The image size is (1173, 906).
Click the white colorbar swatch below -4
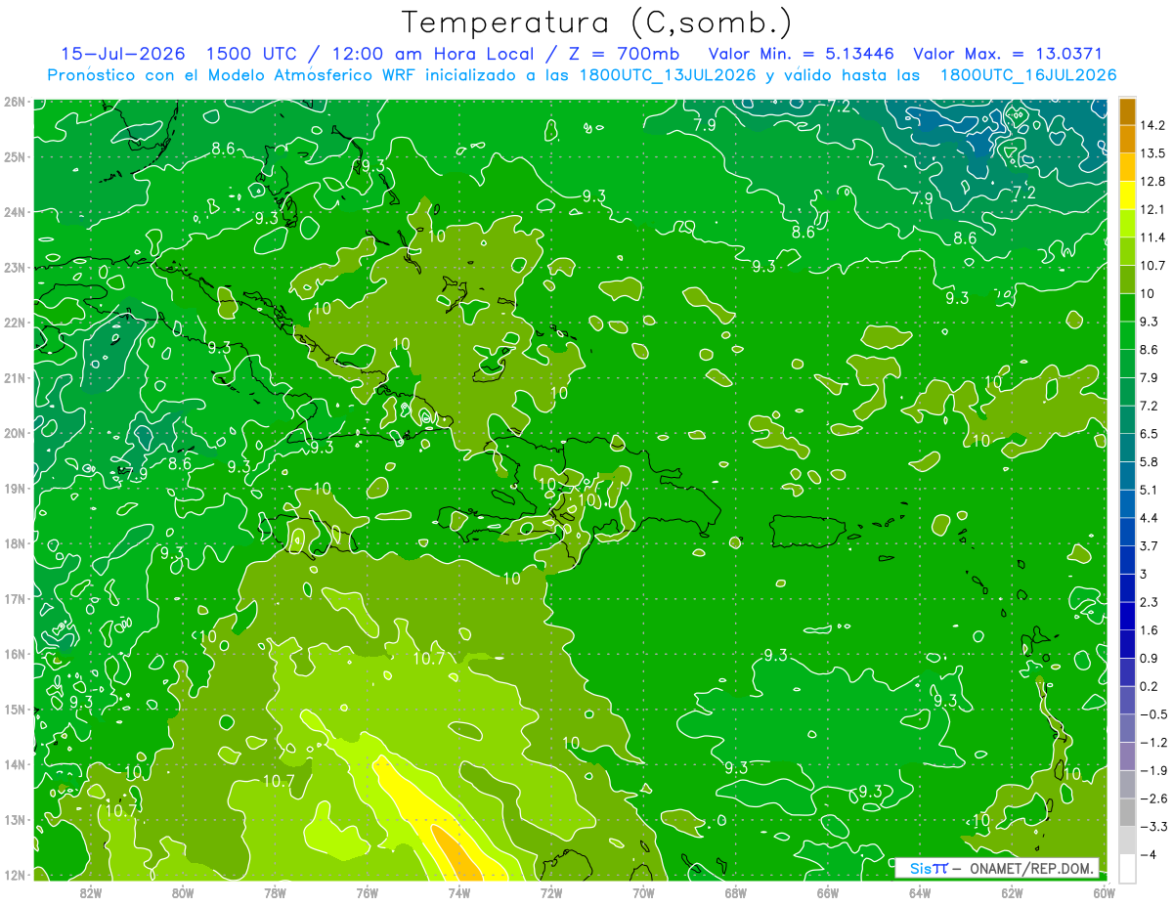(x=1127, y=869)
